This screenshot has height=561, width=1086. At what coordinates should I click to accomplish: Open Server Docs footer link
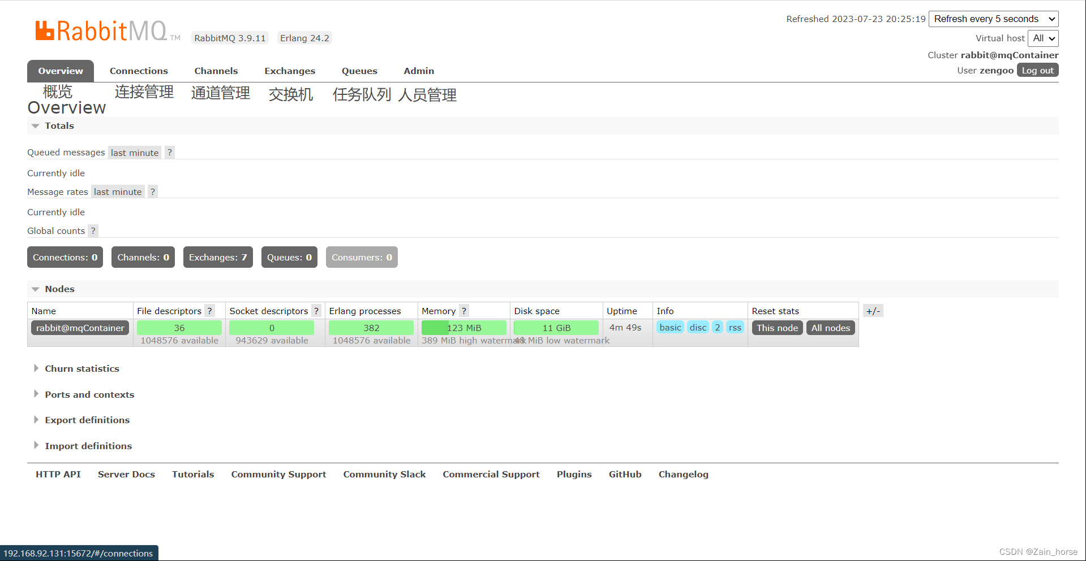point(126,474)
